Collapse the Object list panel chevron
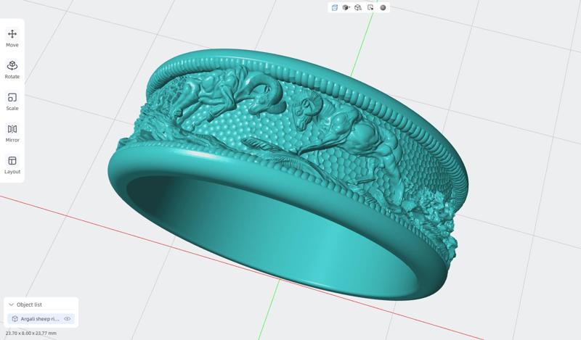Screen dimensions: 581x340 [x=11, y=304]
